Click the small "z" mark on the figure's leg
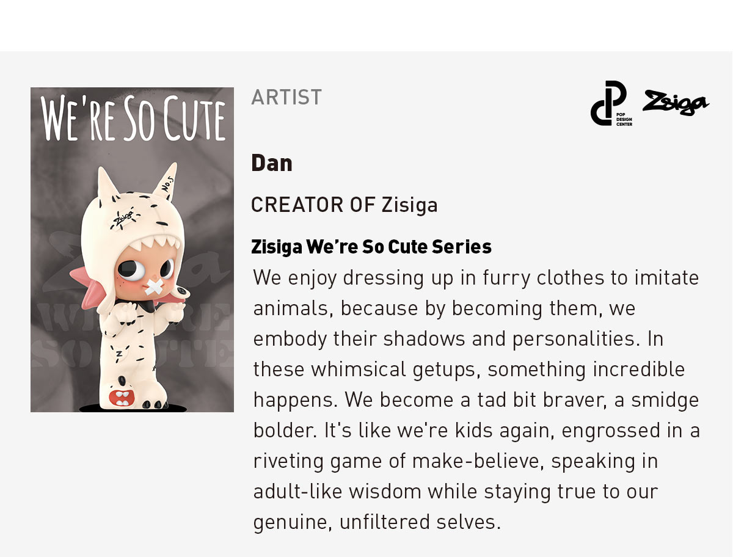The height and width of the screenshot is (557, 733). (x=119, y=352)
